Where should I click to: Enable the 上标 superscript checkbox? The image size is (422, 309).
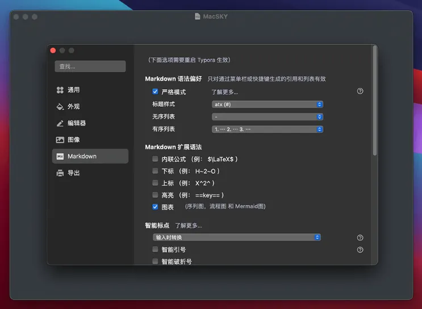[x=155, y=183]
